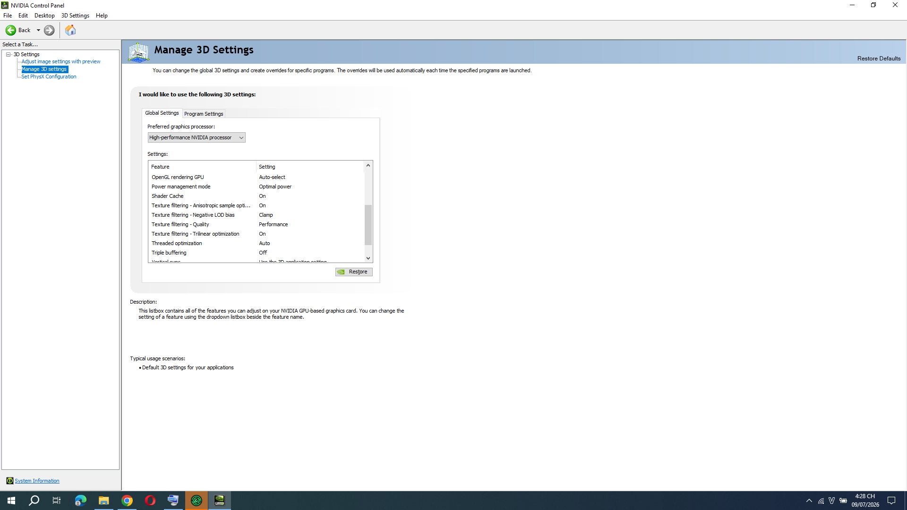
Task: Click the NVIDIA Control Panel title bar icon
Action: click(x=5, y=5)
